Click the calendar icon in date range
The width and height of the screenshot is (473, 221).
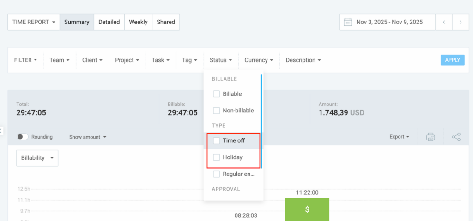348,22
